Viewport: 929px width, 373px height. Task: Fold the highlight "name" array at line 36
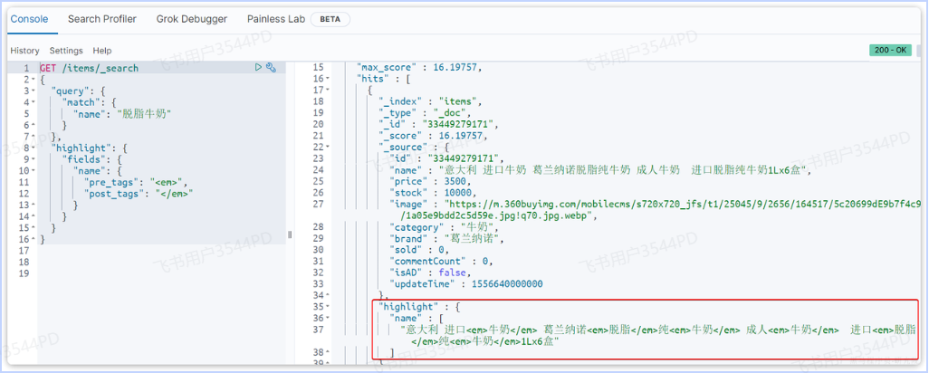327,318
